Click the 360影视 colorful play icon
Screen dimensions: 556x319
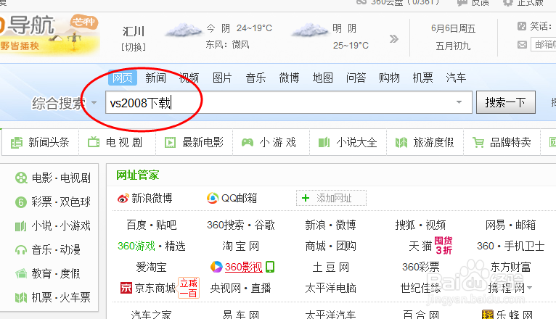216,267
